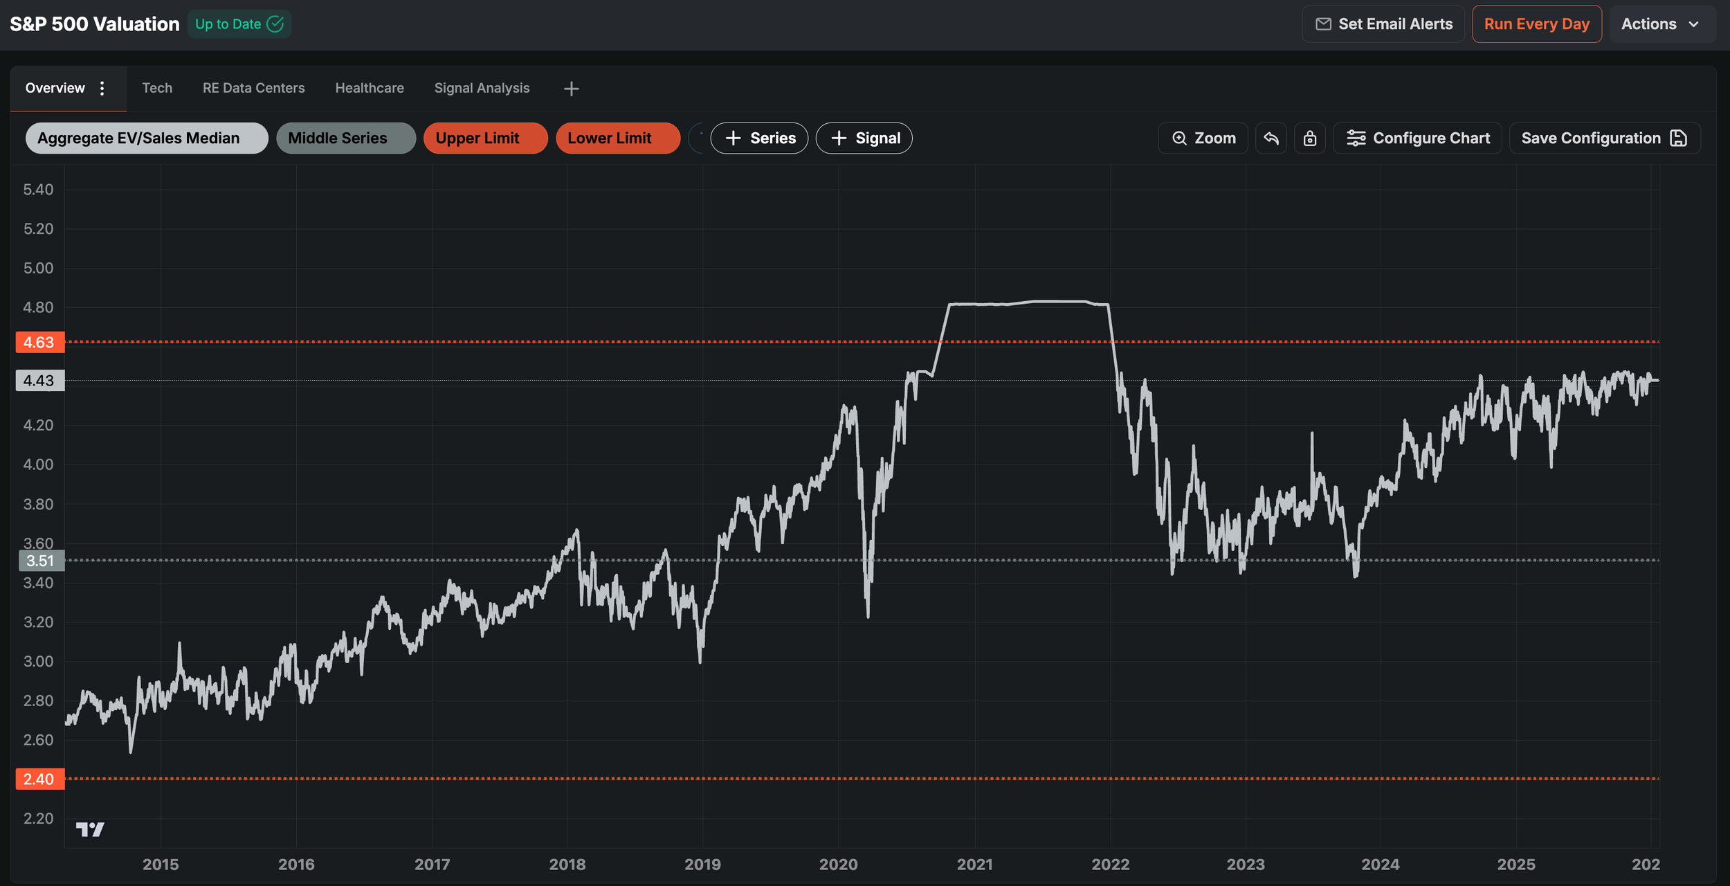Open the Signal Analysis tab
This screenshot has height=886, width=1730.
482,88
